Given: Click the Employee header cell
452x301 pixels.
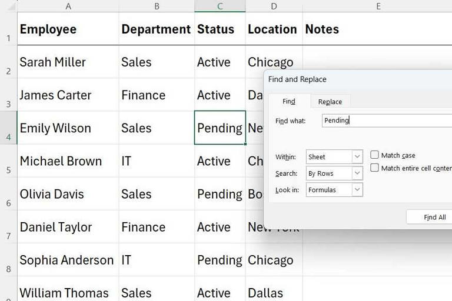Looking at the screenshot, I should [68, 29].
